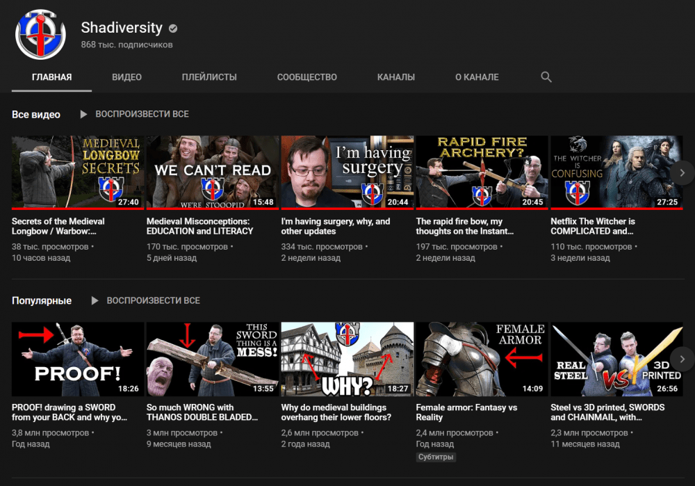Go to the Каналы tab

(396, 77)
